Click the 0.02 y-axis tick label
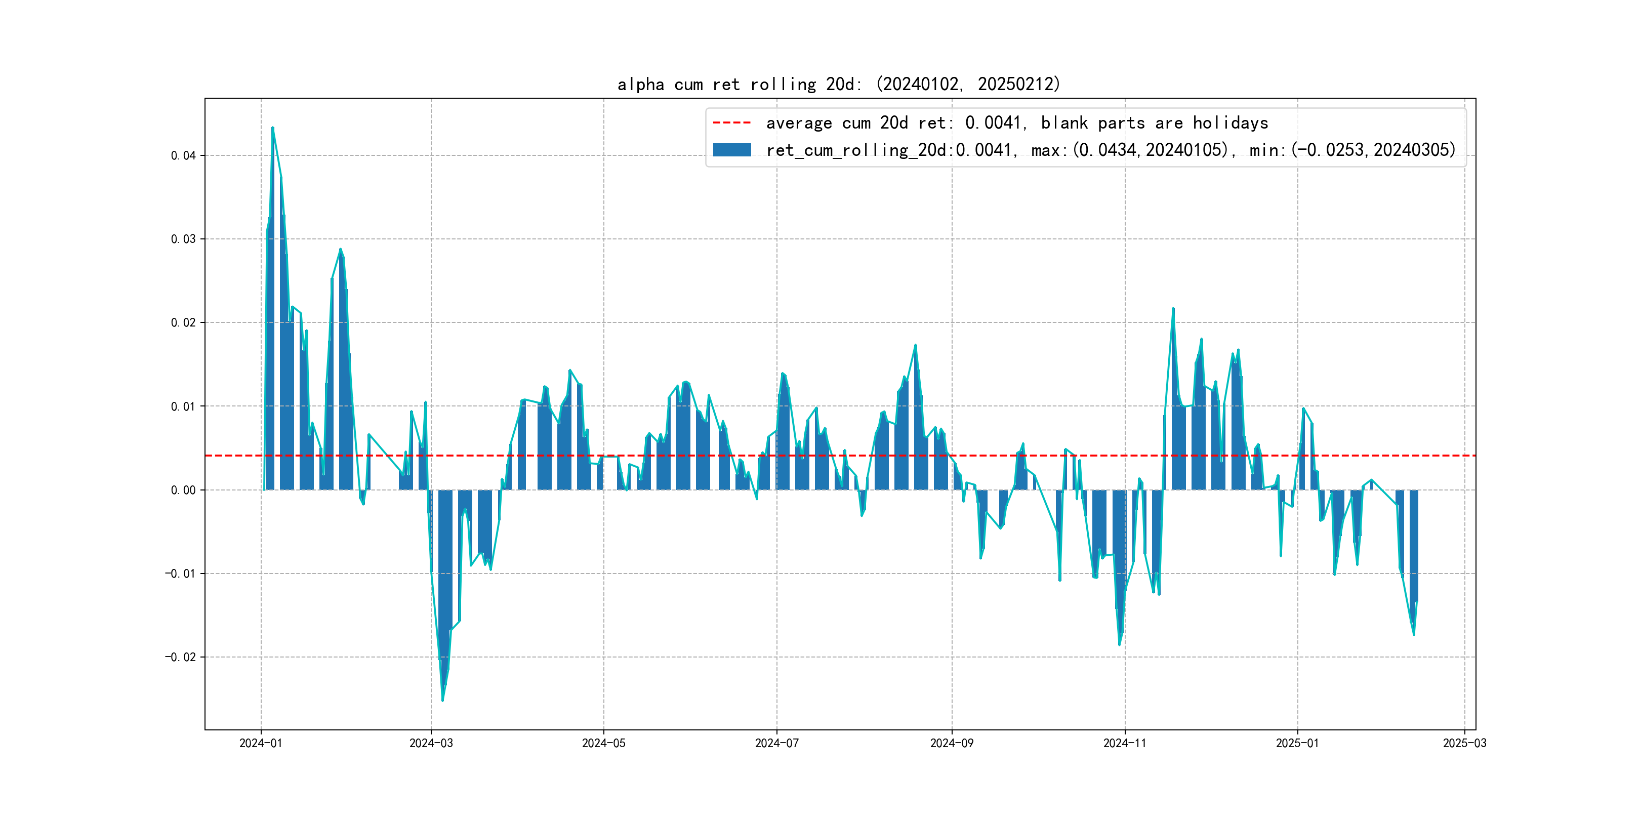 tap(183, 323)
